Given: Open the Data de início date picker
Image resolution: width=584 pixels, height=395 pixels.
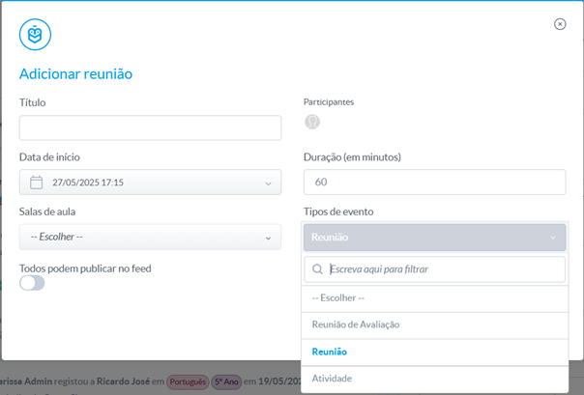Looking at the screenshot, I should (x=150, y=183).
